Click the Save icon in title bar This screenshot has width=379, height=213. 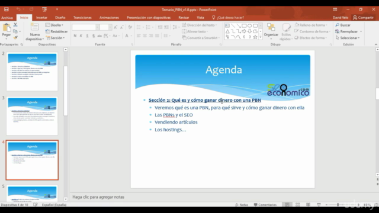[7, 9]
